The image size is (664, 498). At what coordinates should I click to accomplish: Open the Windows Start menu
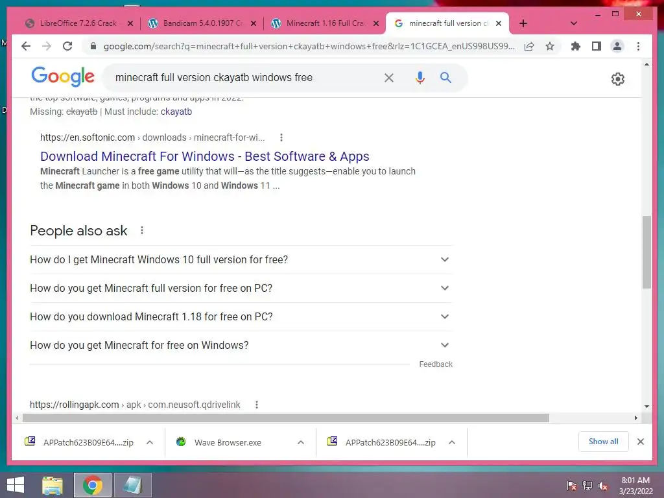point(16,485)
